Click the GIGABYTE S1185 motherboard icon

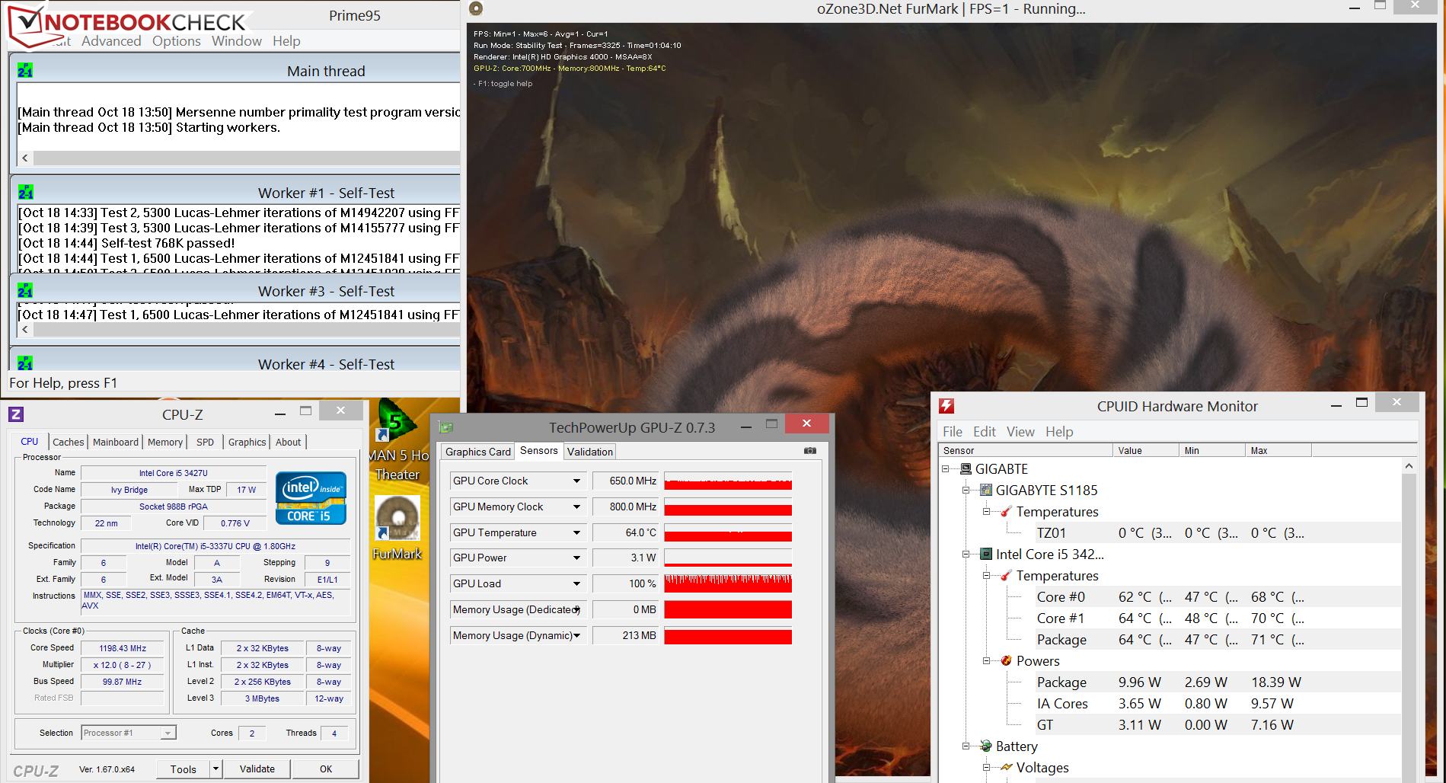click(986, 491)
